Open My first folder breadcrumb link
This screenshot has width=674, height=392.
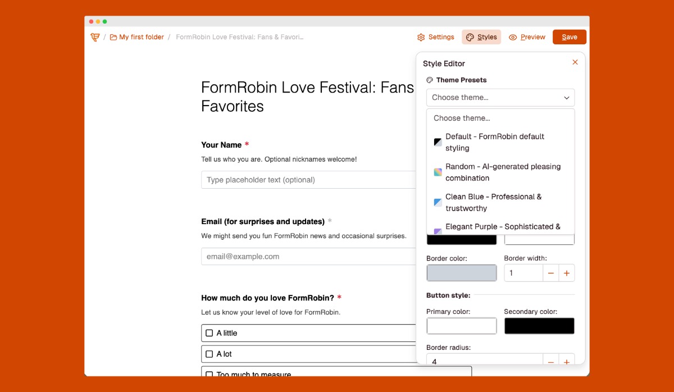(x=142, y=38)
